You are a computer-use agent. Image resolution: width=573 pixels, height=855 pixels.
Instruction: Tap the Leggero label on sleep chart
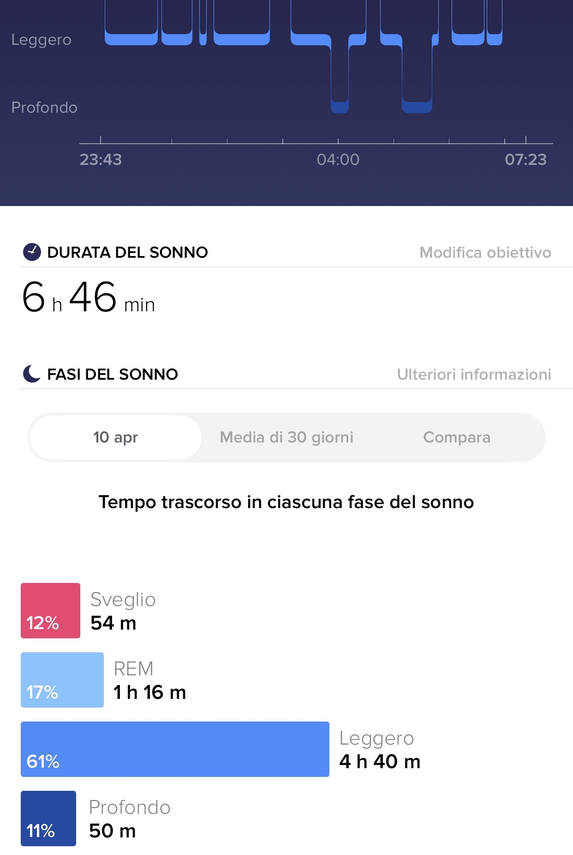pos(42,40)
